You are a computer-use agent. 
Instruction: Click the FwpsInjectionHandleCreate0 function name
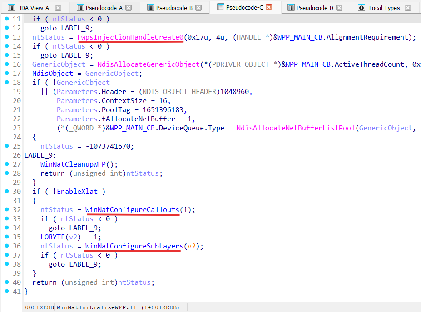point(131,37)
